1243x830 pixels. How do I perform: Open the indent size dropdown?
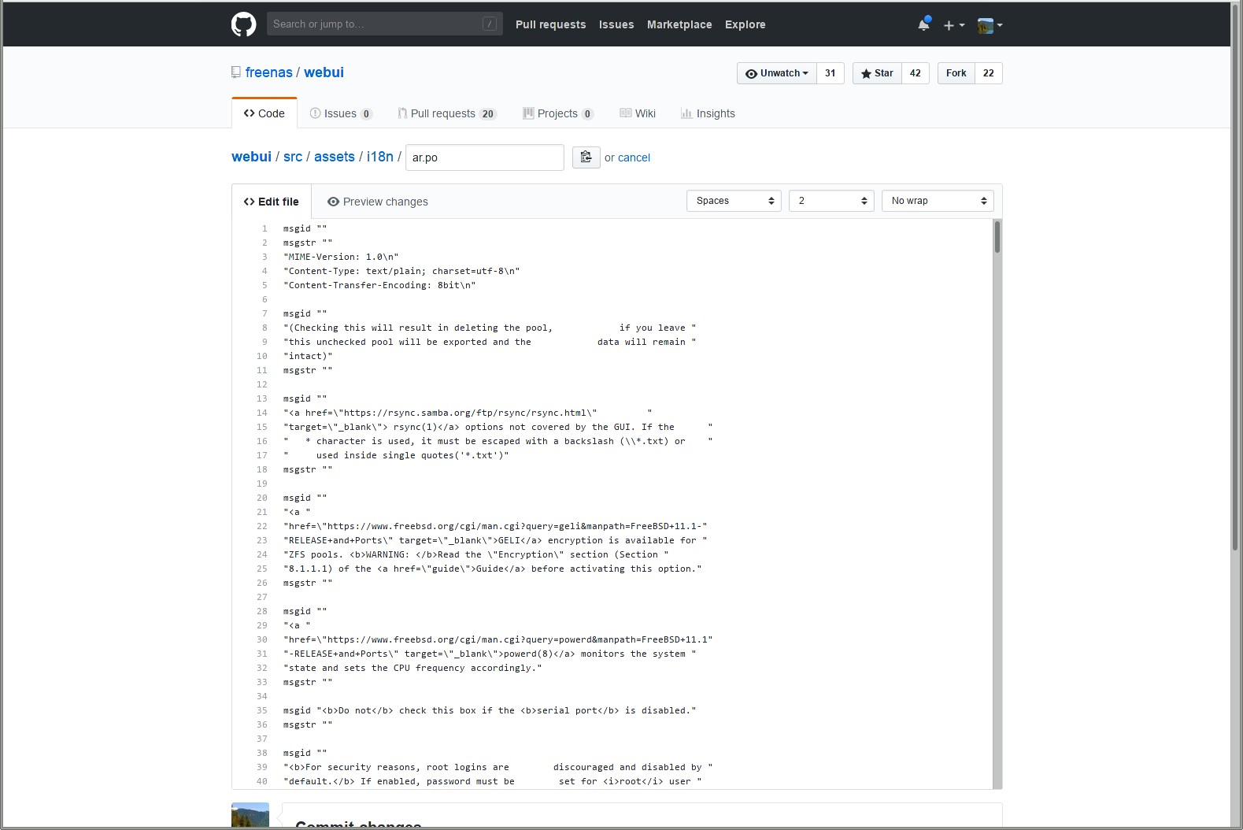point(831,201)
